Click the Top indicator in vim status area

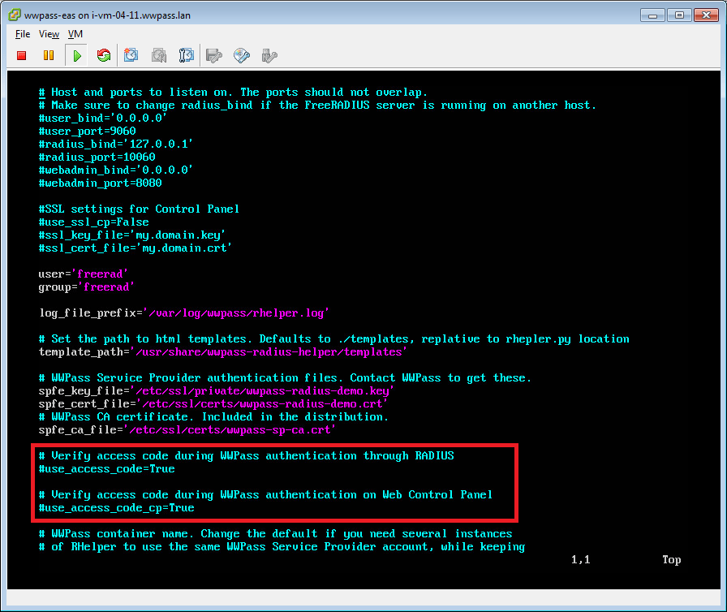(x=672, y=559)
